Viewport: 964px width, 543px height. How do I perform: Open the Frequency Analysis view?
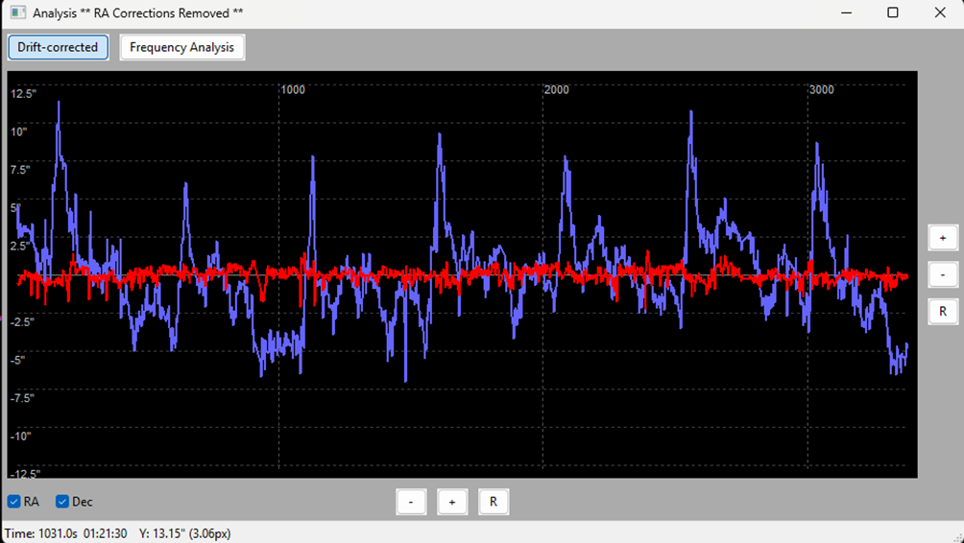pos(182,47)
